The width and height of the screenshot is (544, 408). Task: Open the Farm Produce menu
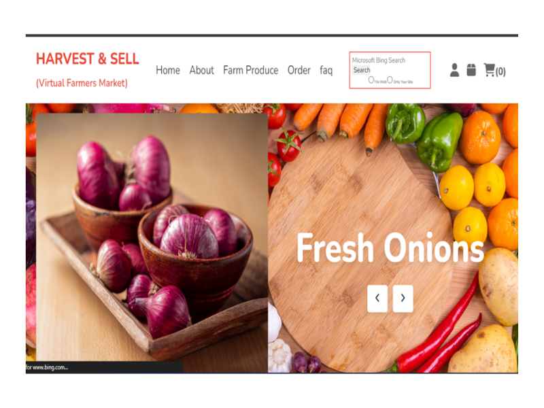[250, 70]
